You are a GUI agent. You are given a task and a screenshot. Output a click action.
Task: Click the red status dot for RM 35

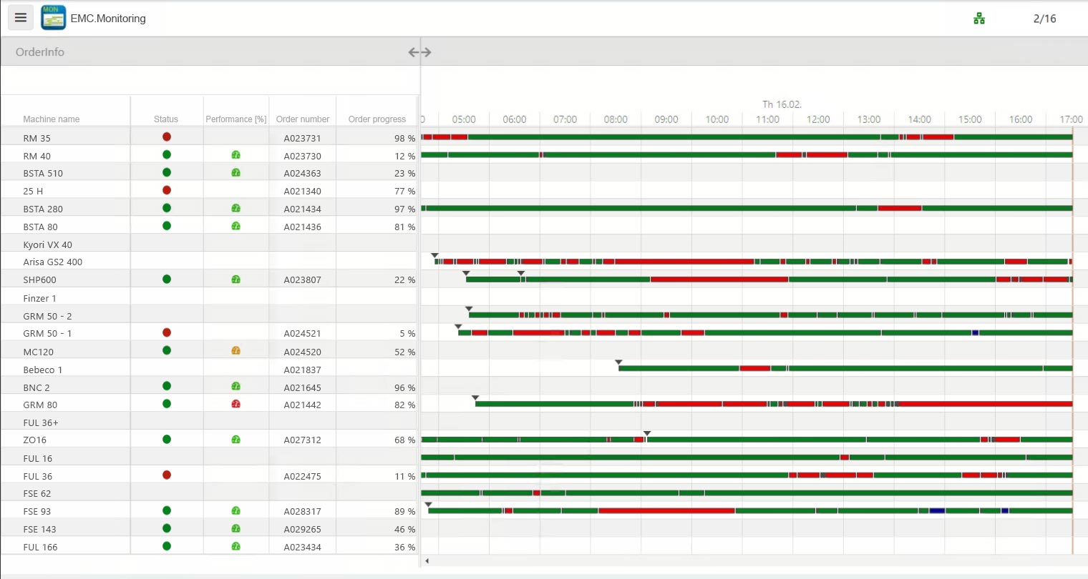[x=167, y=137]
